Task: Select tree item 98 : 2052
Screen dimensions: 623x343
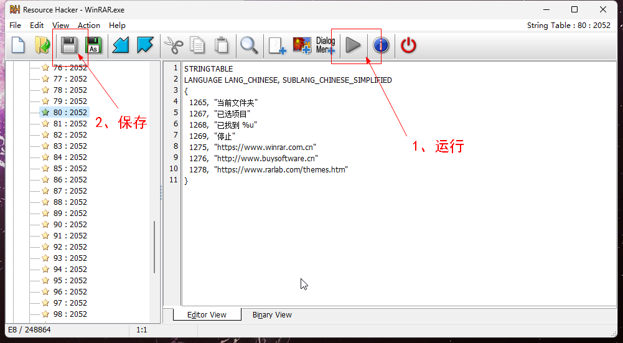Action: coord(70,314)
